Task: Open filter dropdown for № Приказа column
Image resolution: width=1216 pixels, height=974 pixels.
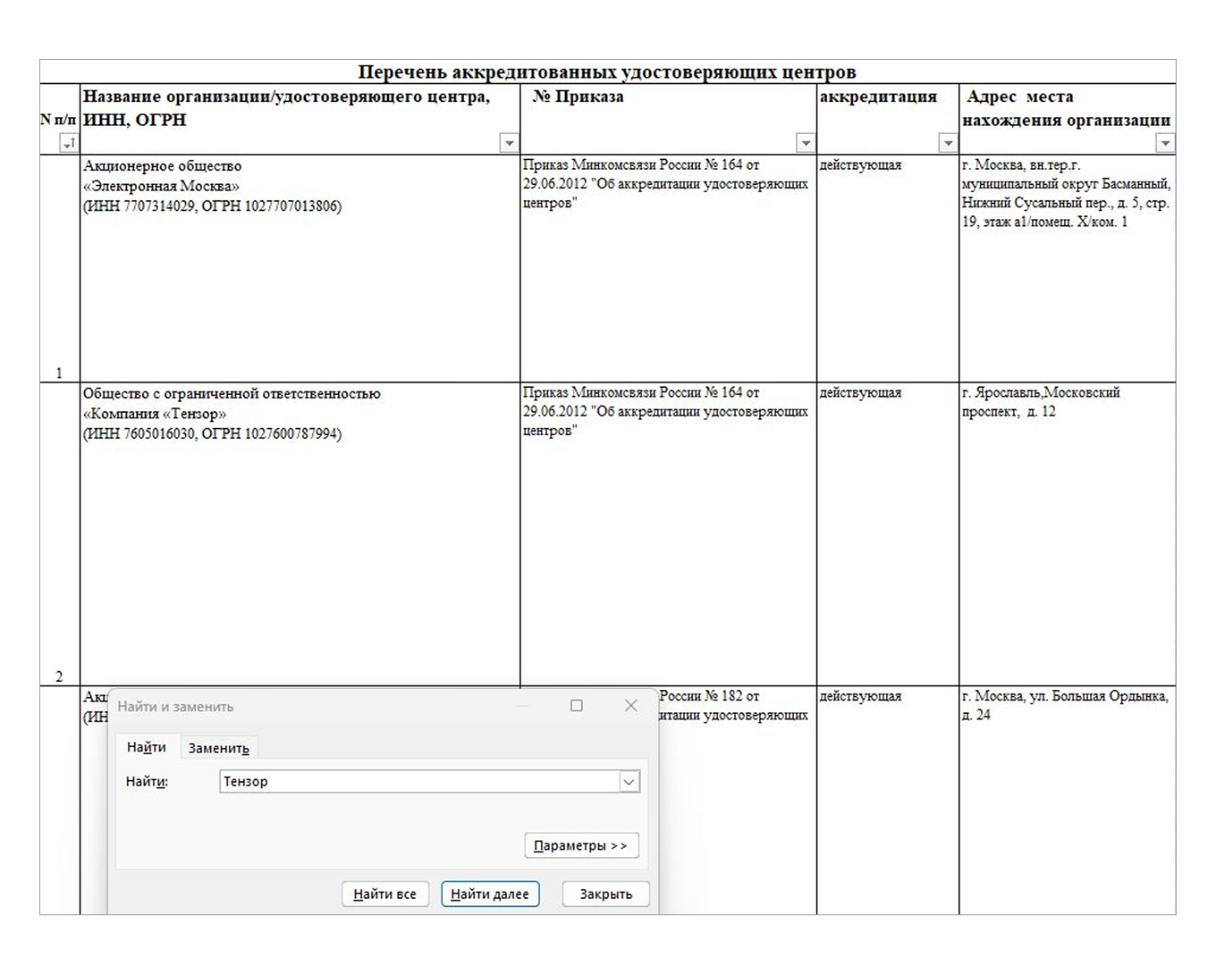Action: pos(806,143)
